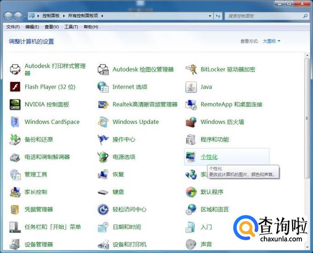Click the Windows 防火墙 brick wall icon

[191, 122]
